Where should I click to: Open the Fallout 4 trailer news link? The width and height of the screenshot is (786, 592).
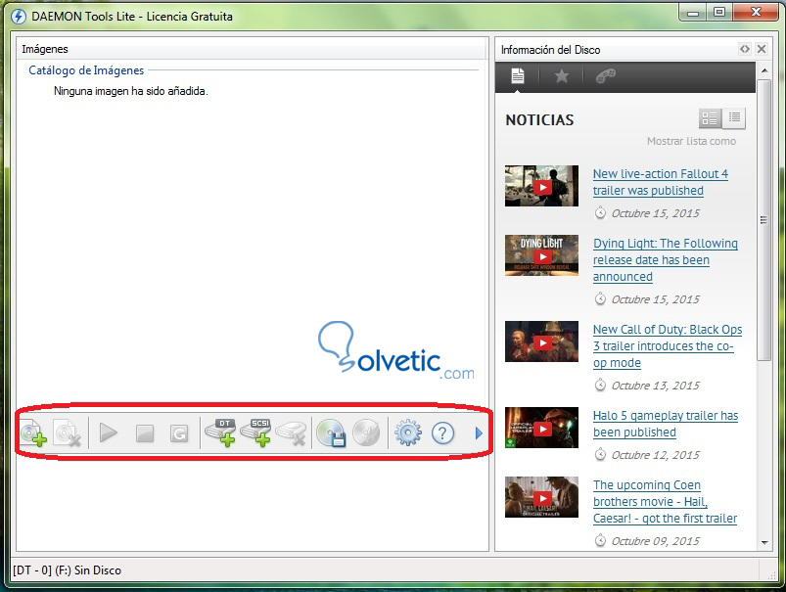coord(660,182)
